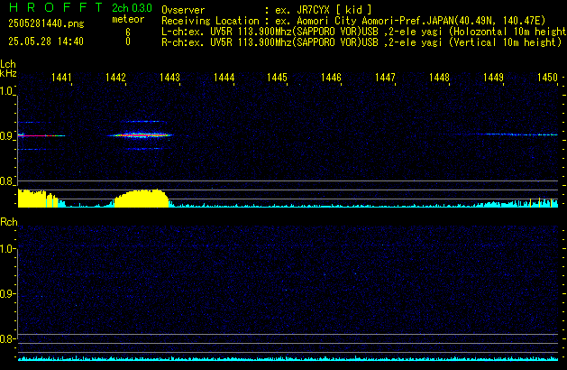This screenshot has height=370, width=567.
Task: Click the Receiving Location line
Action: point(353,21)
